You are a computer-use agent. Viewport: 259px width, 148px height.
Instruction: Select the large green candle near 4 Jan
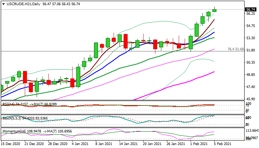tap(78, 77)
